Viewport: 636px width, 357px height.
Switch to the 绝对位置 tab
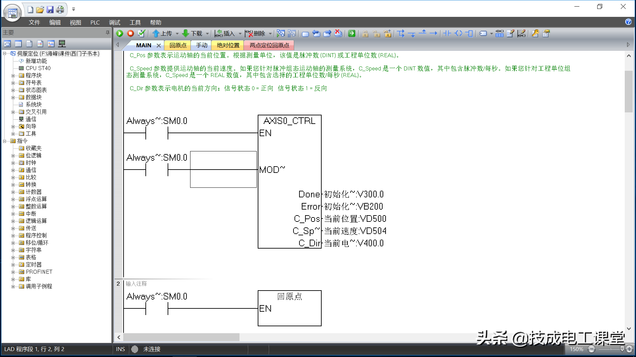(228, 45)
